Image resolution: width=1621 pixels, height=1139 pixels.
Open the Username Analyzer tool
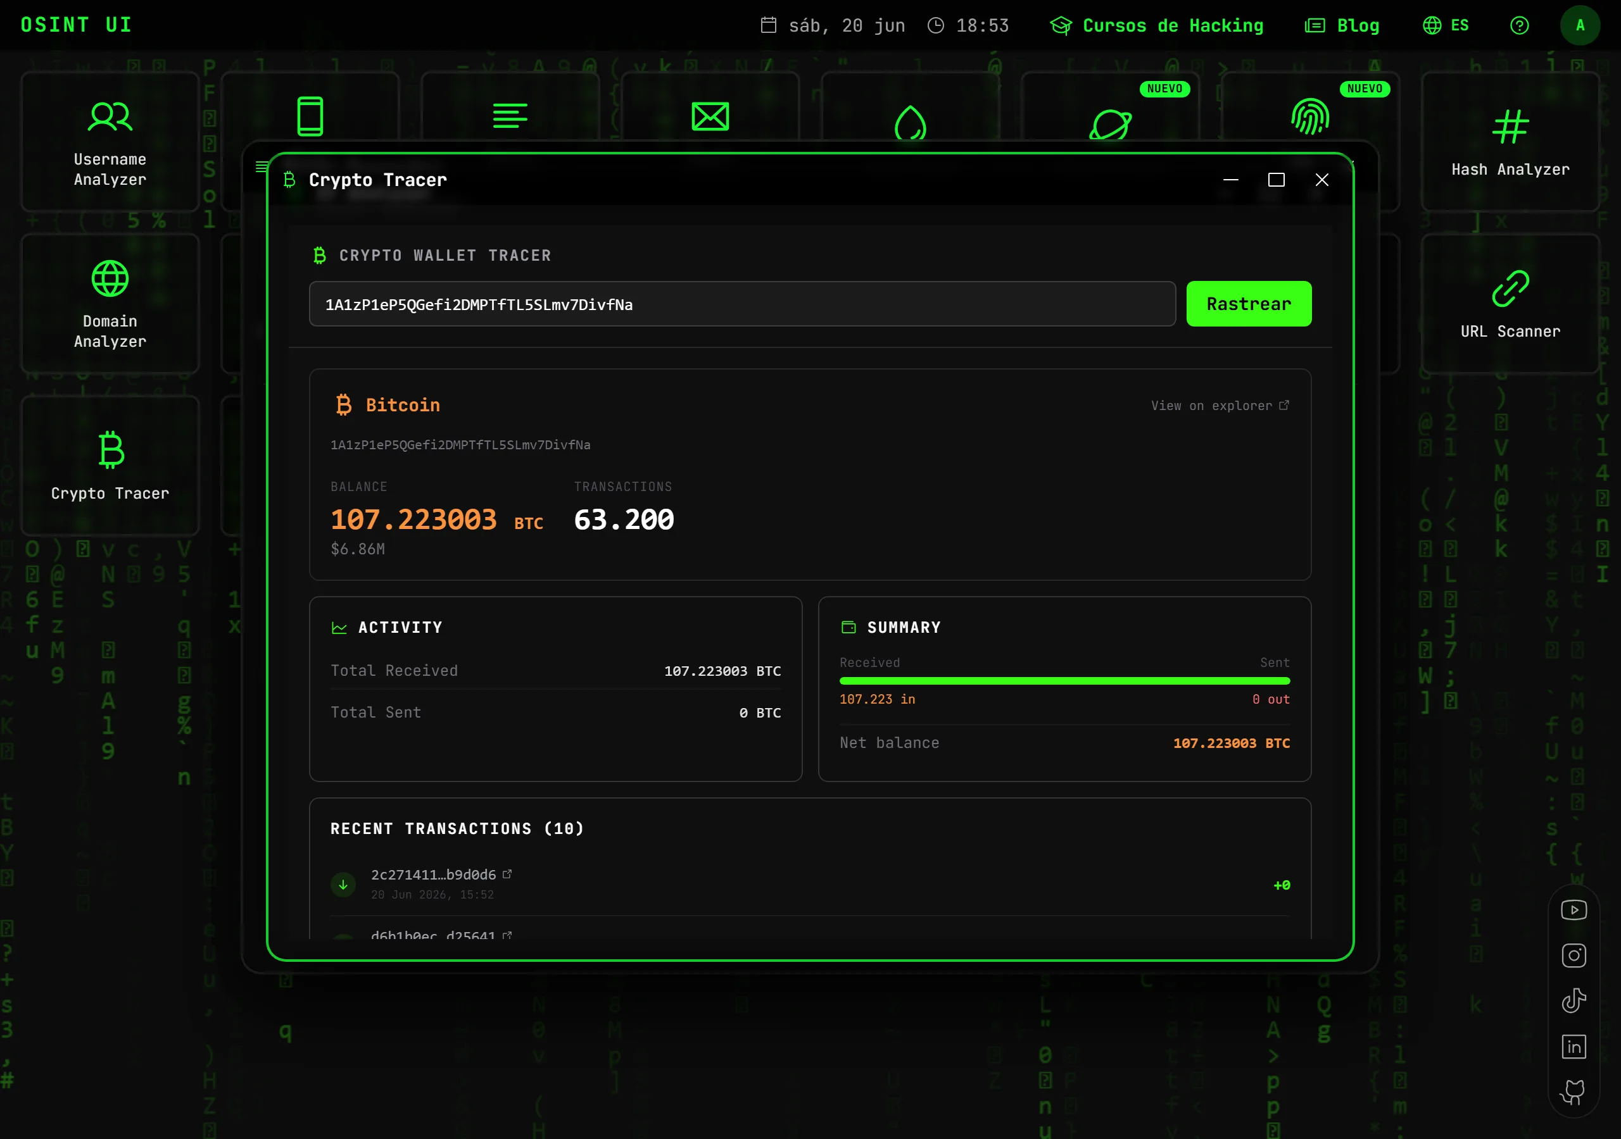pos(110,141)
